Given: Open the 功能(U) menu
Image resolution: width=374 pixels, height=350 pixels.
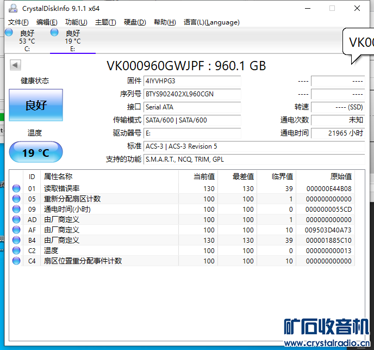Looking at the screenshot, I should tap(76, 22).
